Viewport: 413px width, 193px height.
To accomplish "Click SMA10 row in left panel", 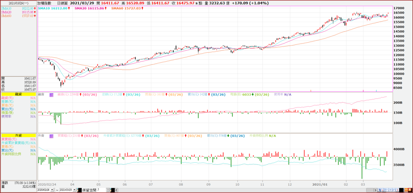I will 19,8.
